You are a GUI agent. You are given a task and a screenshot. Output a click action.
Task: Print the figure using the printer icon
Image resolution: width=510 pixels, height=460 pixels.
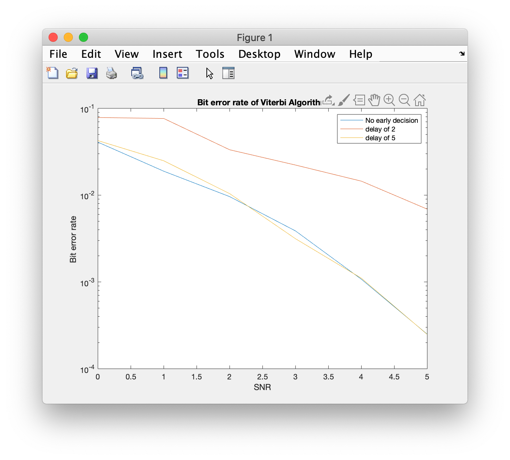pyautogui.click(x=112, y=73)
